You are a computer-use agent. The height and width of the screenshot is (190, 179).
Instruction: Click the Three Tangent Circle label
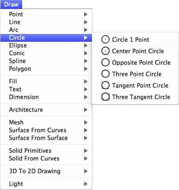coord(141,97)
